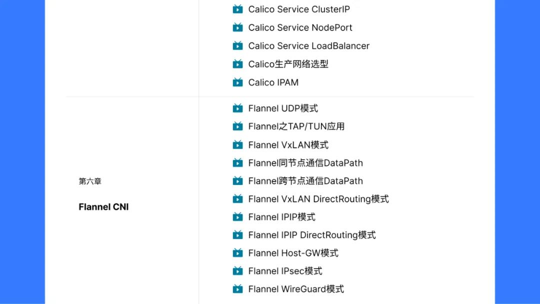Click video icon beside Flannel Host-GW模式

[237, 252]
